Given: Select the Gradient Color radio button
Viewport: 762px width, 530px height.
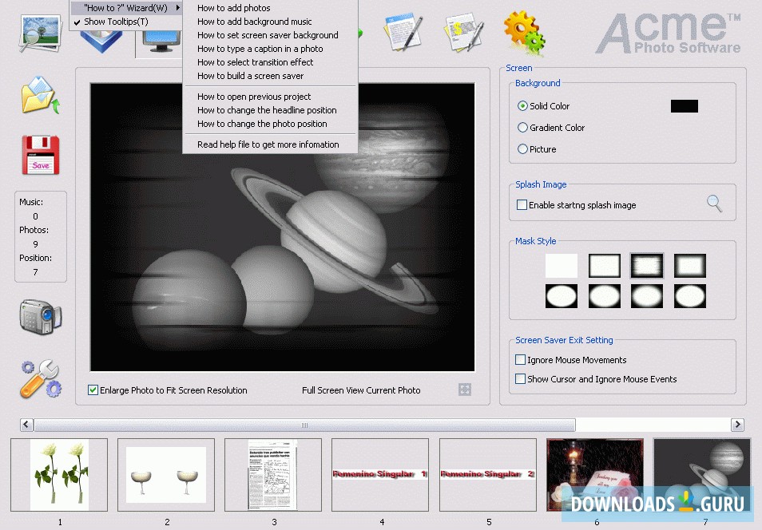Looking at the screenshot, I should tap(522, 128).
